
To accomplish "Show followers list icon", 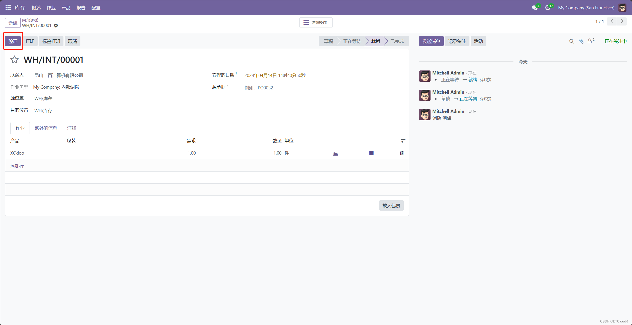I will pyautogui.click(x=590, y=41).
